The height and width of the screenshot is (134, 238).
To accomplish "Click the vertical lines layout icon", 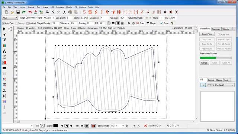I will [118, 23].
